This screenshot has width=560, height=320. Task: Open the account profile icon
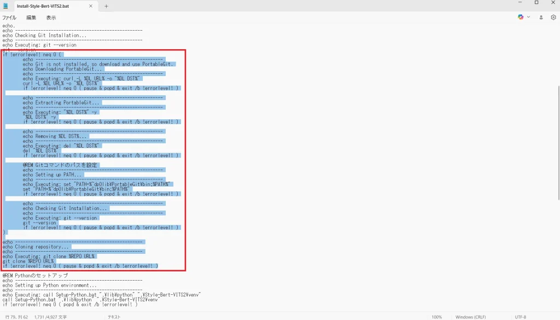541,18
